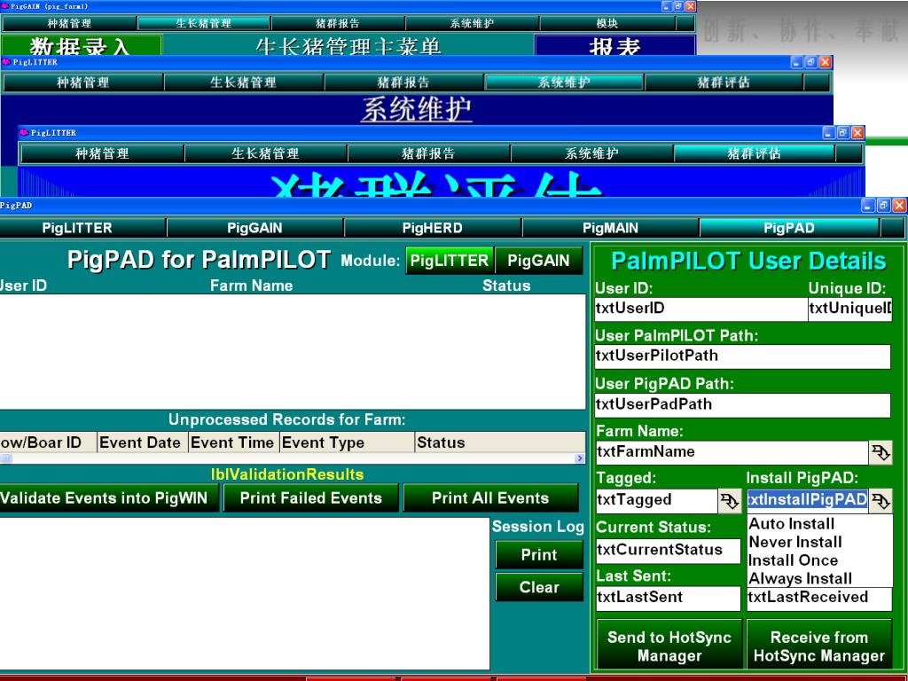Viewport: 908px width, 681px height.
Task: Click the User PalmPILOT Path field
Action: [743, 356]
